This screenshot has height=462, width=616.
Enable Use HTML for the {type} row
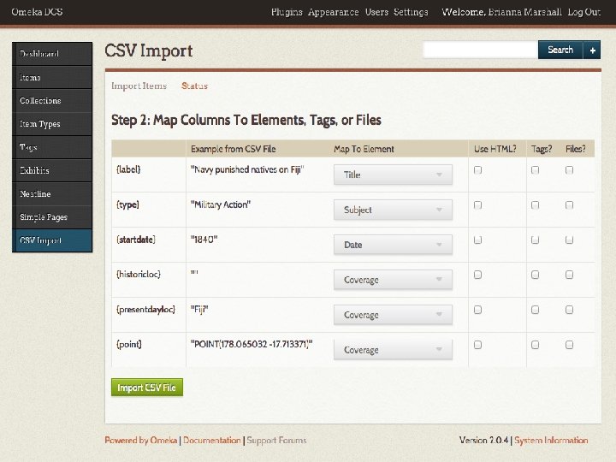(x=477, y=205)
